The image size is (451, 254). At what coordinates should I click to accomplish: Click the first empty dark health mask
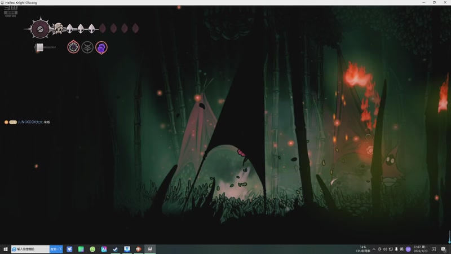click(x=103, y=28)
